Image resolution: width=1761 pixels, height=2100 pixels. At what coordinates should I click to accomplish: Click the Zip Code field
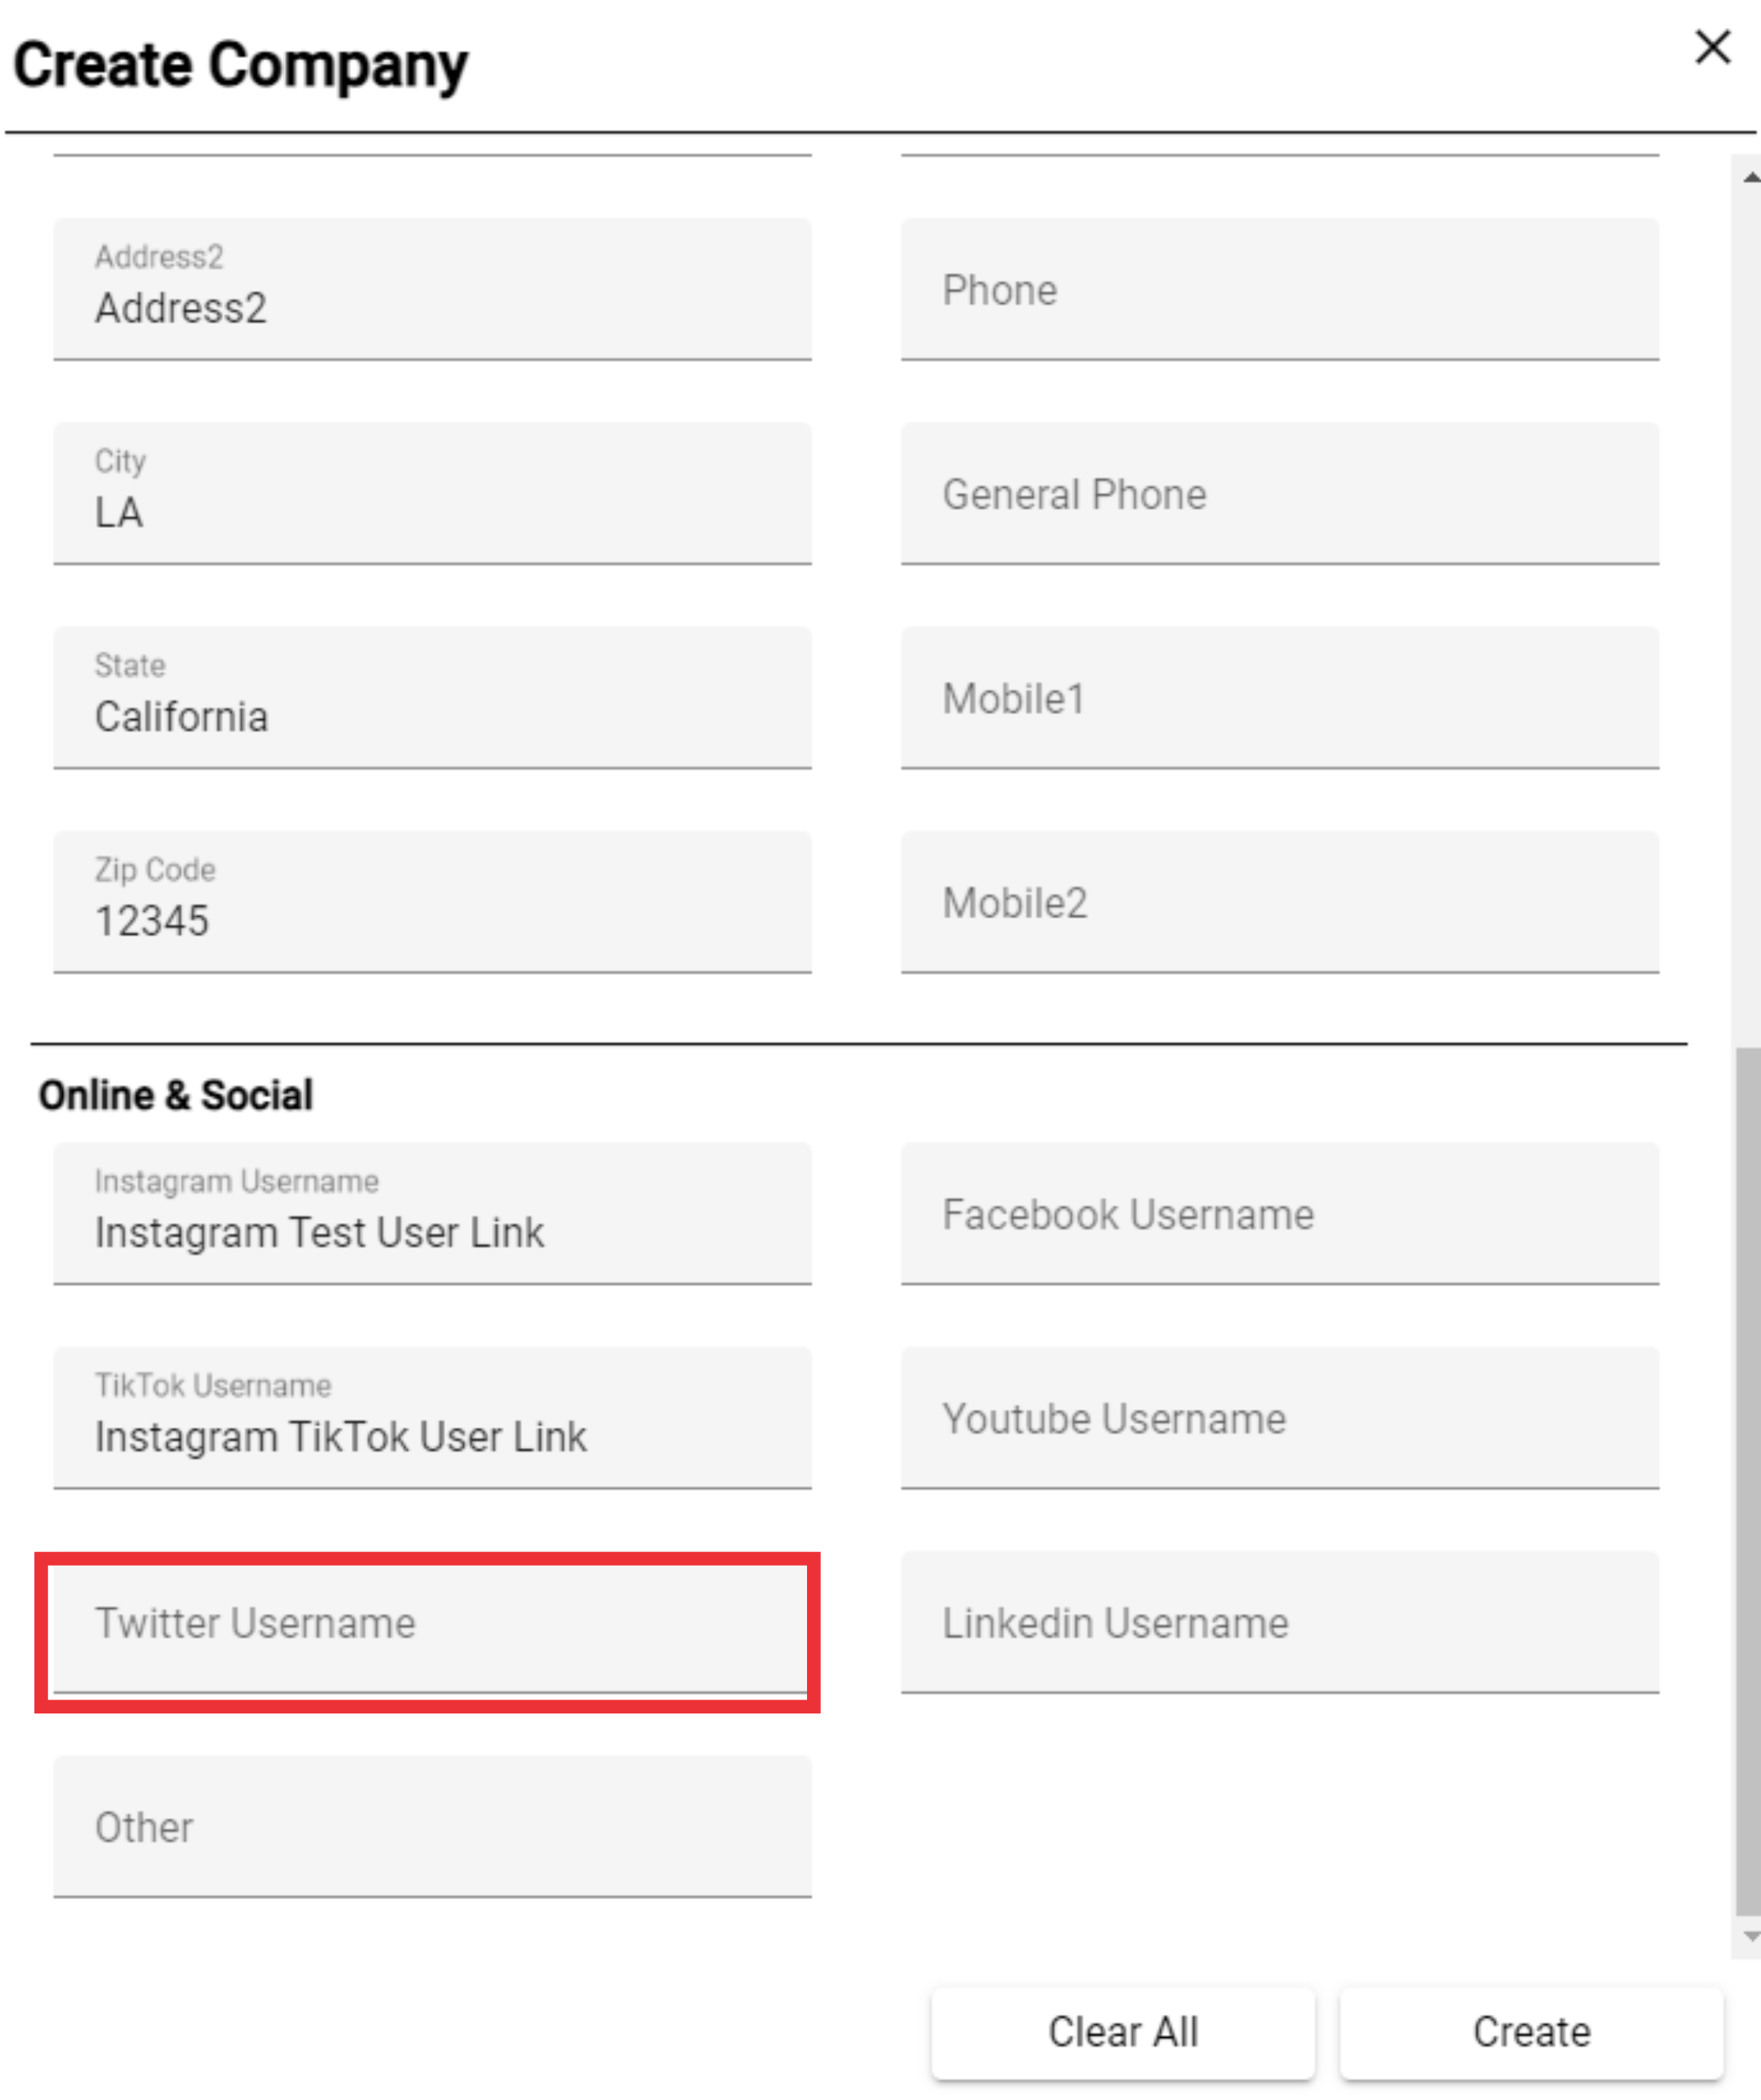coord(432,902)
